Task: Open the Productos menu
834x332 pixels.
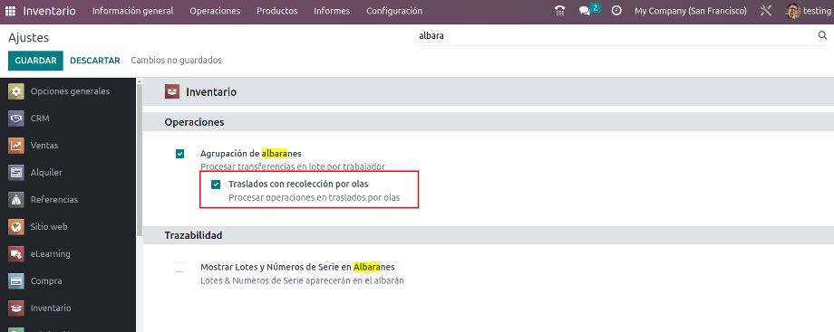Action: [277, 11]
